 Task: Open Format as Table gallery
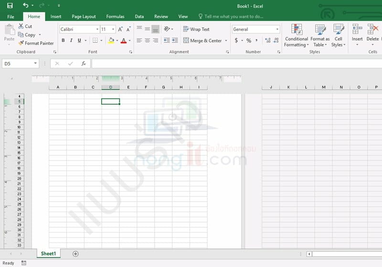pyautogui.click(x=320, y=35)
